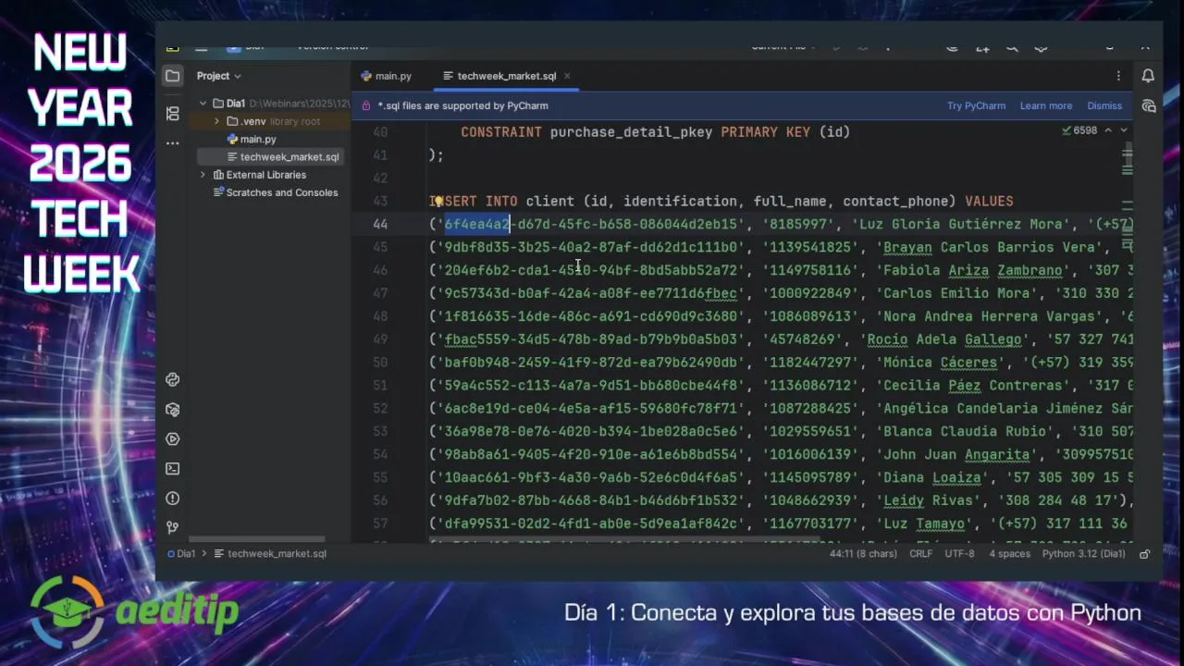Click the intention lightbulb on line 43
This screenshot has width=1184, height=666.
(437, 201)
